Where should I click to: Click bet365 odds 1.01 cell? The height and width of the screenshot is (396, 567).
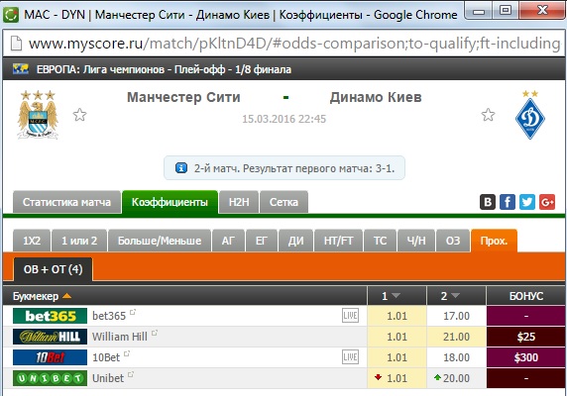click(397, 316)
